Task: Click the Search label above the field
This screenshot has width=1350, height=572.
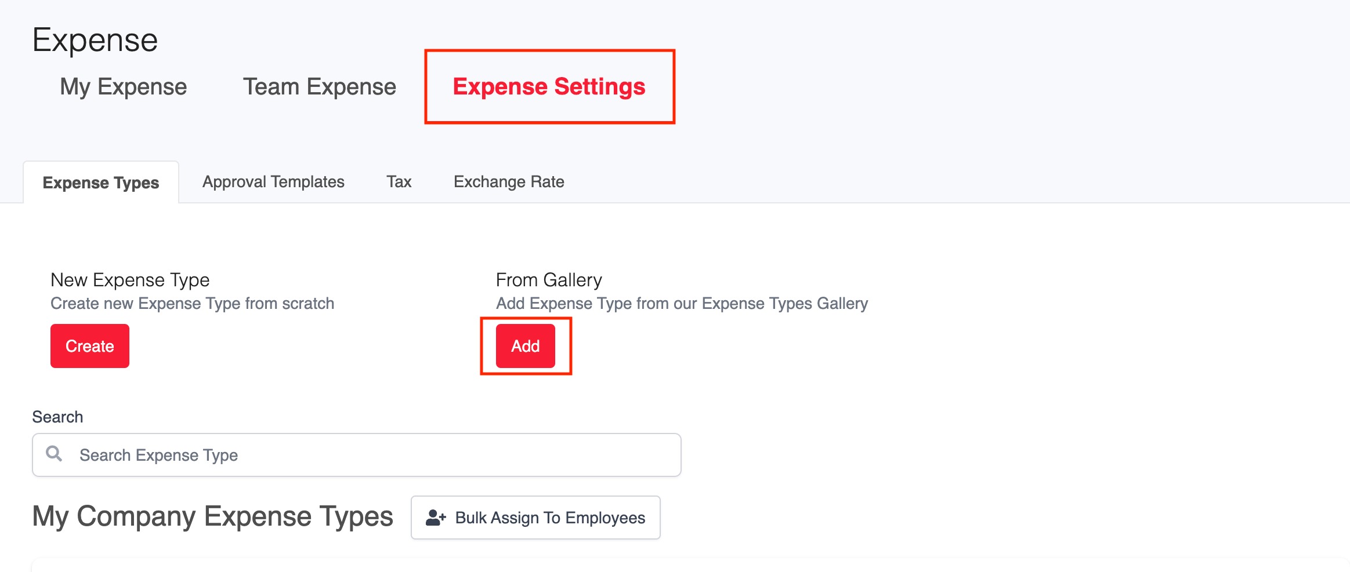Action: click(x=57, y=417)
